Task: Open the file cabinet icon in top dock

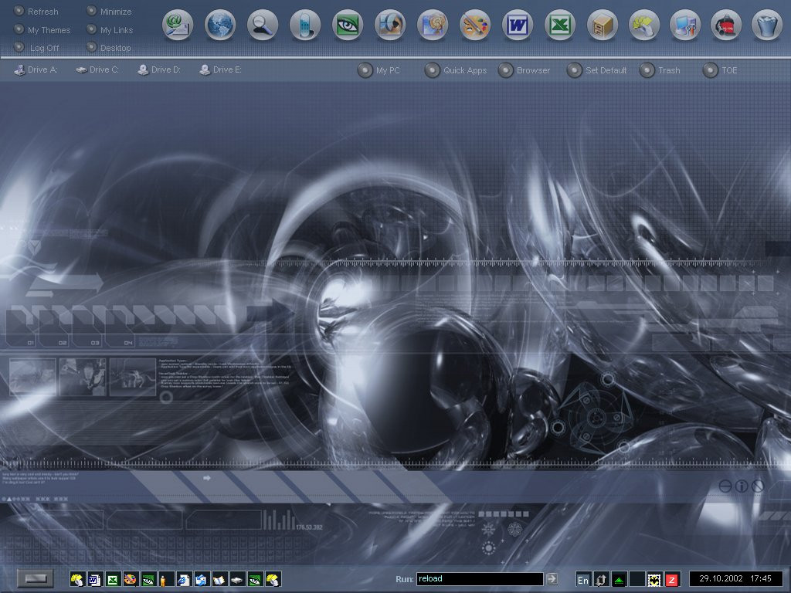Action: click(603, 25)
